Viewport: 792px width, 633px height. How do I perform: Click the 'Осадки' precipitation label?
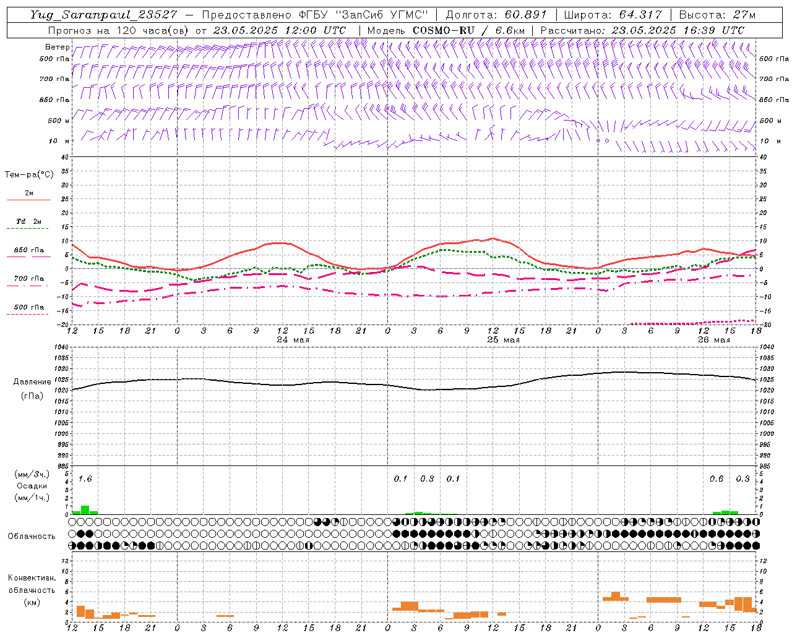tap(32, 486)
